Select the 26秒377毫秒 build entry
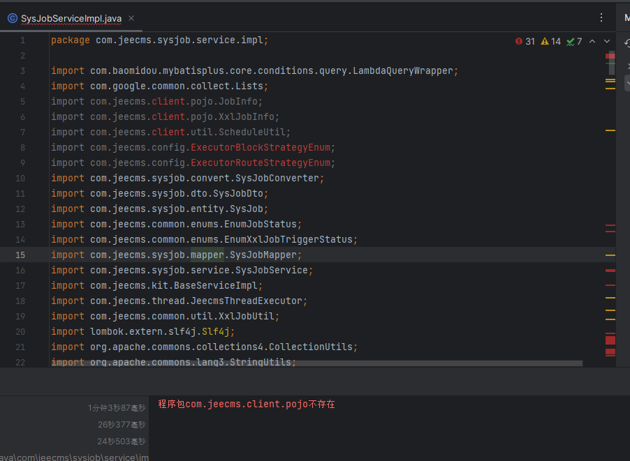Viewport: 630px width, 461px height. coord(122,424)
